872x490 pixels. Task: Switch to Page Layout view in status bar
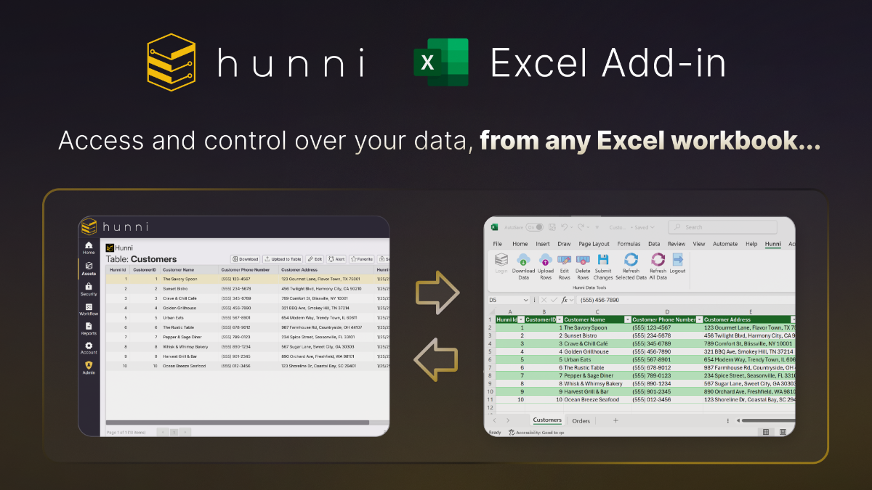[x=783, y=432]
